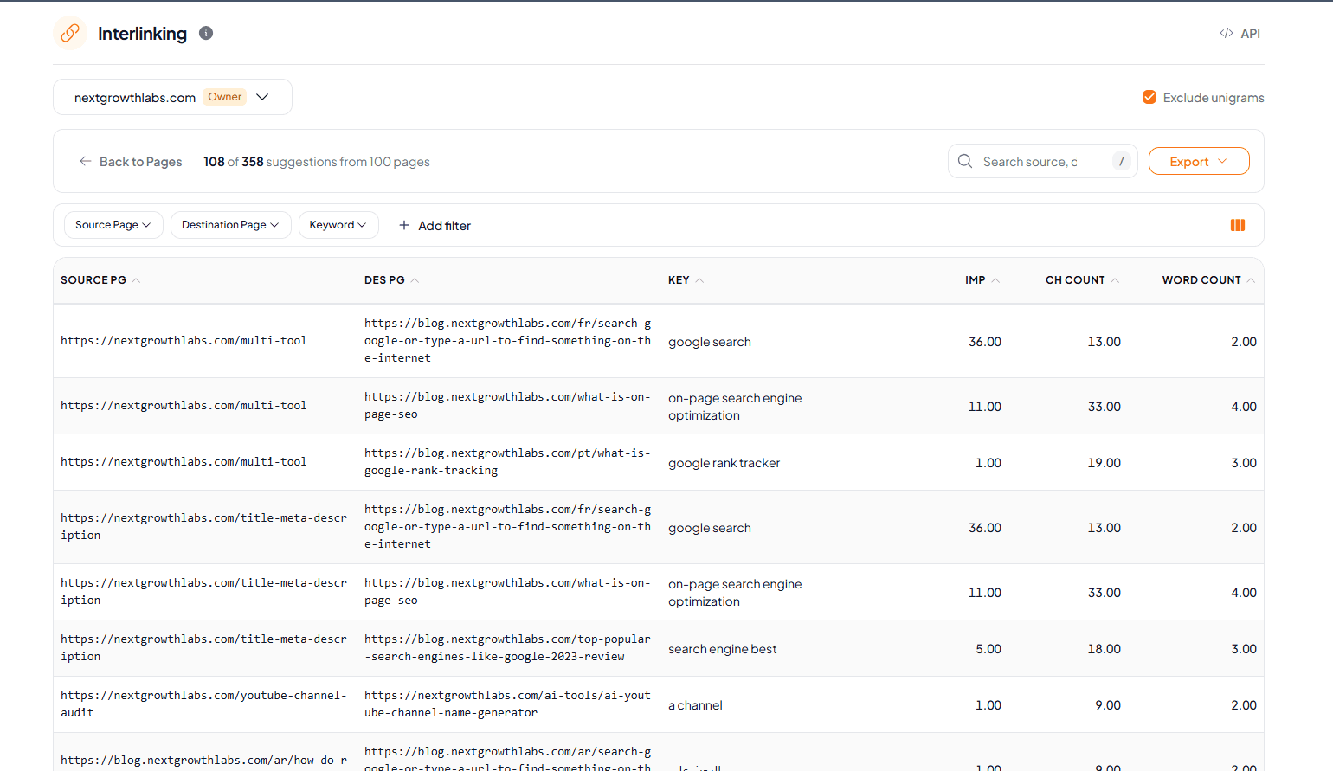The width and height of the screenshot is (1333, 771).
Task: Sort by DES PG column header
Action: pyautogui.click(x=391, y=280)
